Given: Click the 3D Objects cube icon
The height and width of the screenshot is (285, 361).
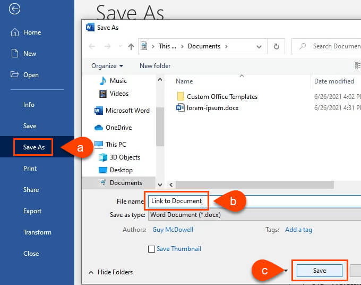Looking at the screenshot, I should click(103, 157).
